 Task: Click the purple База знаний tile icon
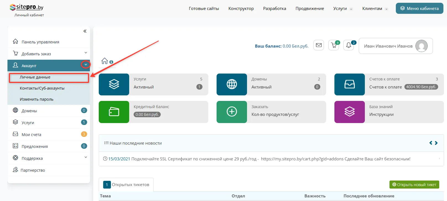(x=349, y=112)
